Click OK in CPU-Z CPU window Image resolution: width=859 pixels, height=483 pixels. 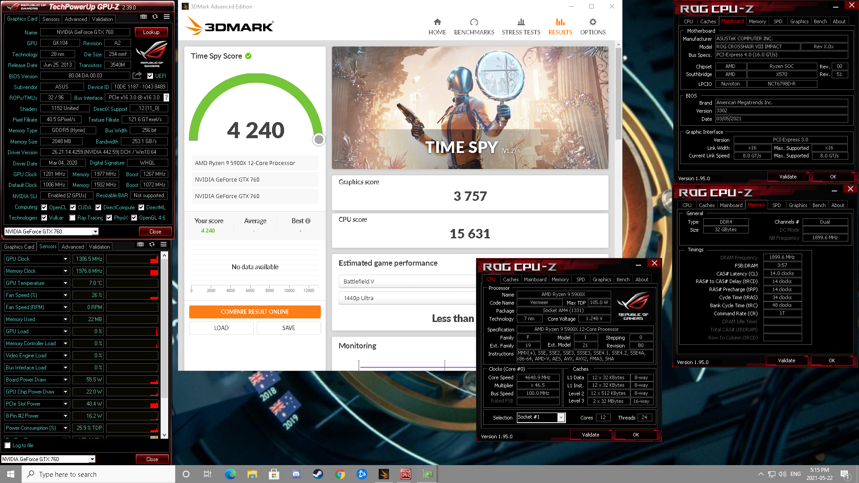click(636, 435)
